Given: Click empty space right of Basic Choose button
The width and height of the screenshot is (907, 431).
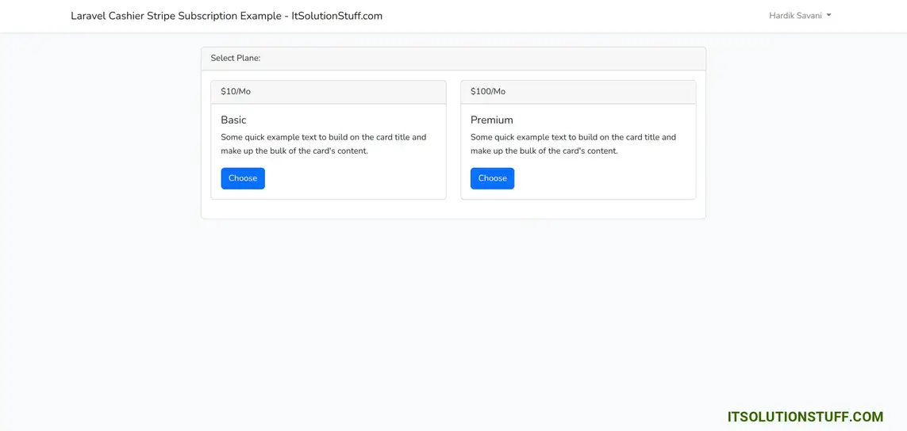Looking at the screenshot, I should pyautogui.click(x=357, y=178).
